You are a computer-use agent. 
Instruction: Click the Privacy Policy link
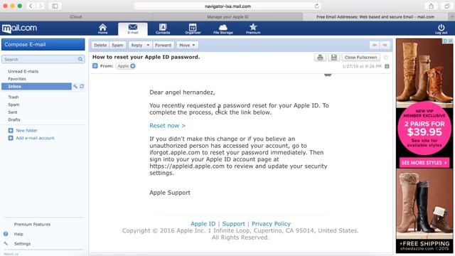(271, 224)
